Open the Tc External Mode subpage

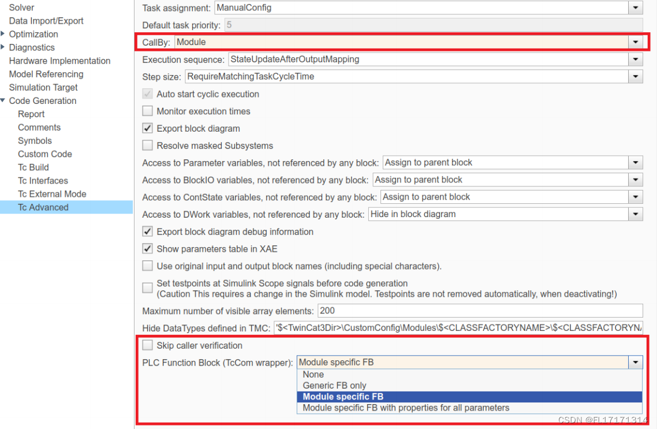(52, 194)
